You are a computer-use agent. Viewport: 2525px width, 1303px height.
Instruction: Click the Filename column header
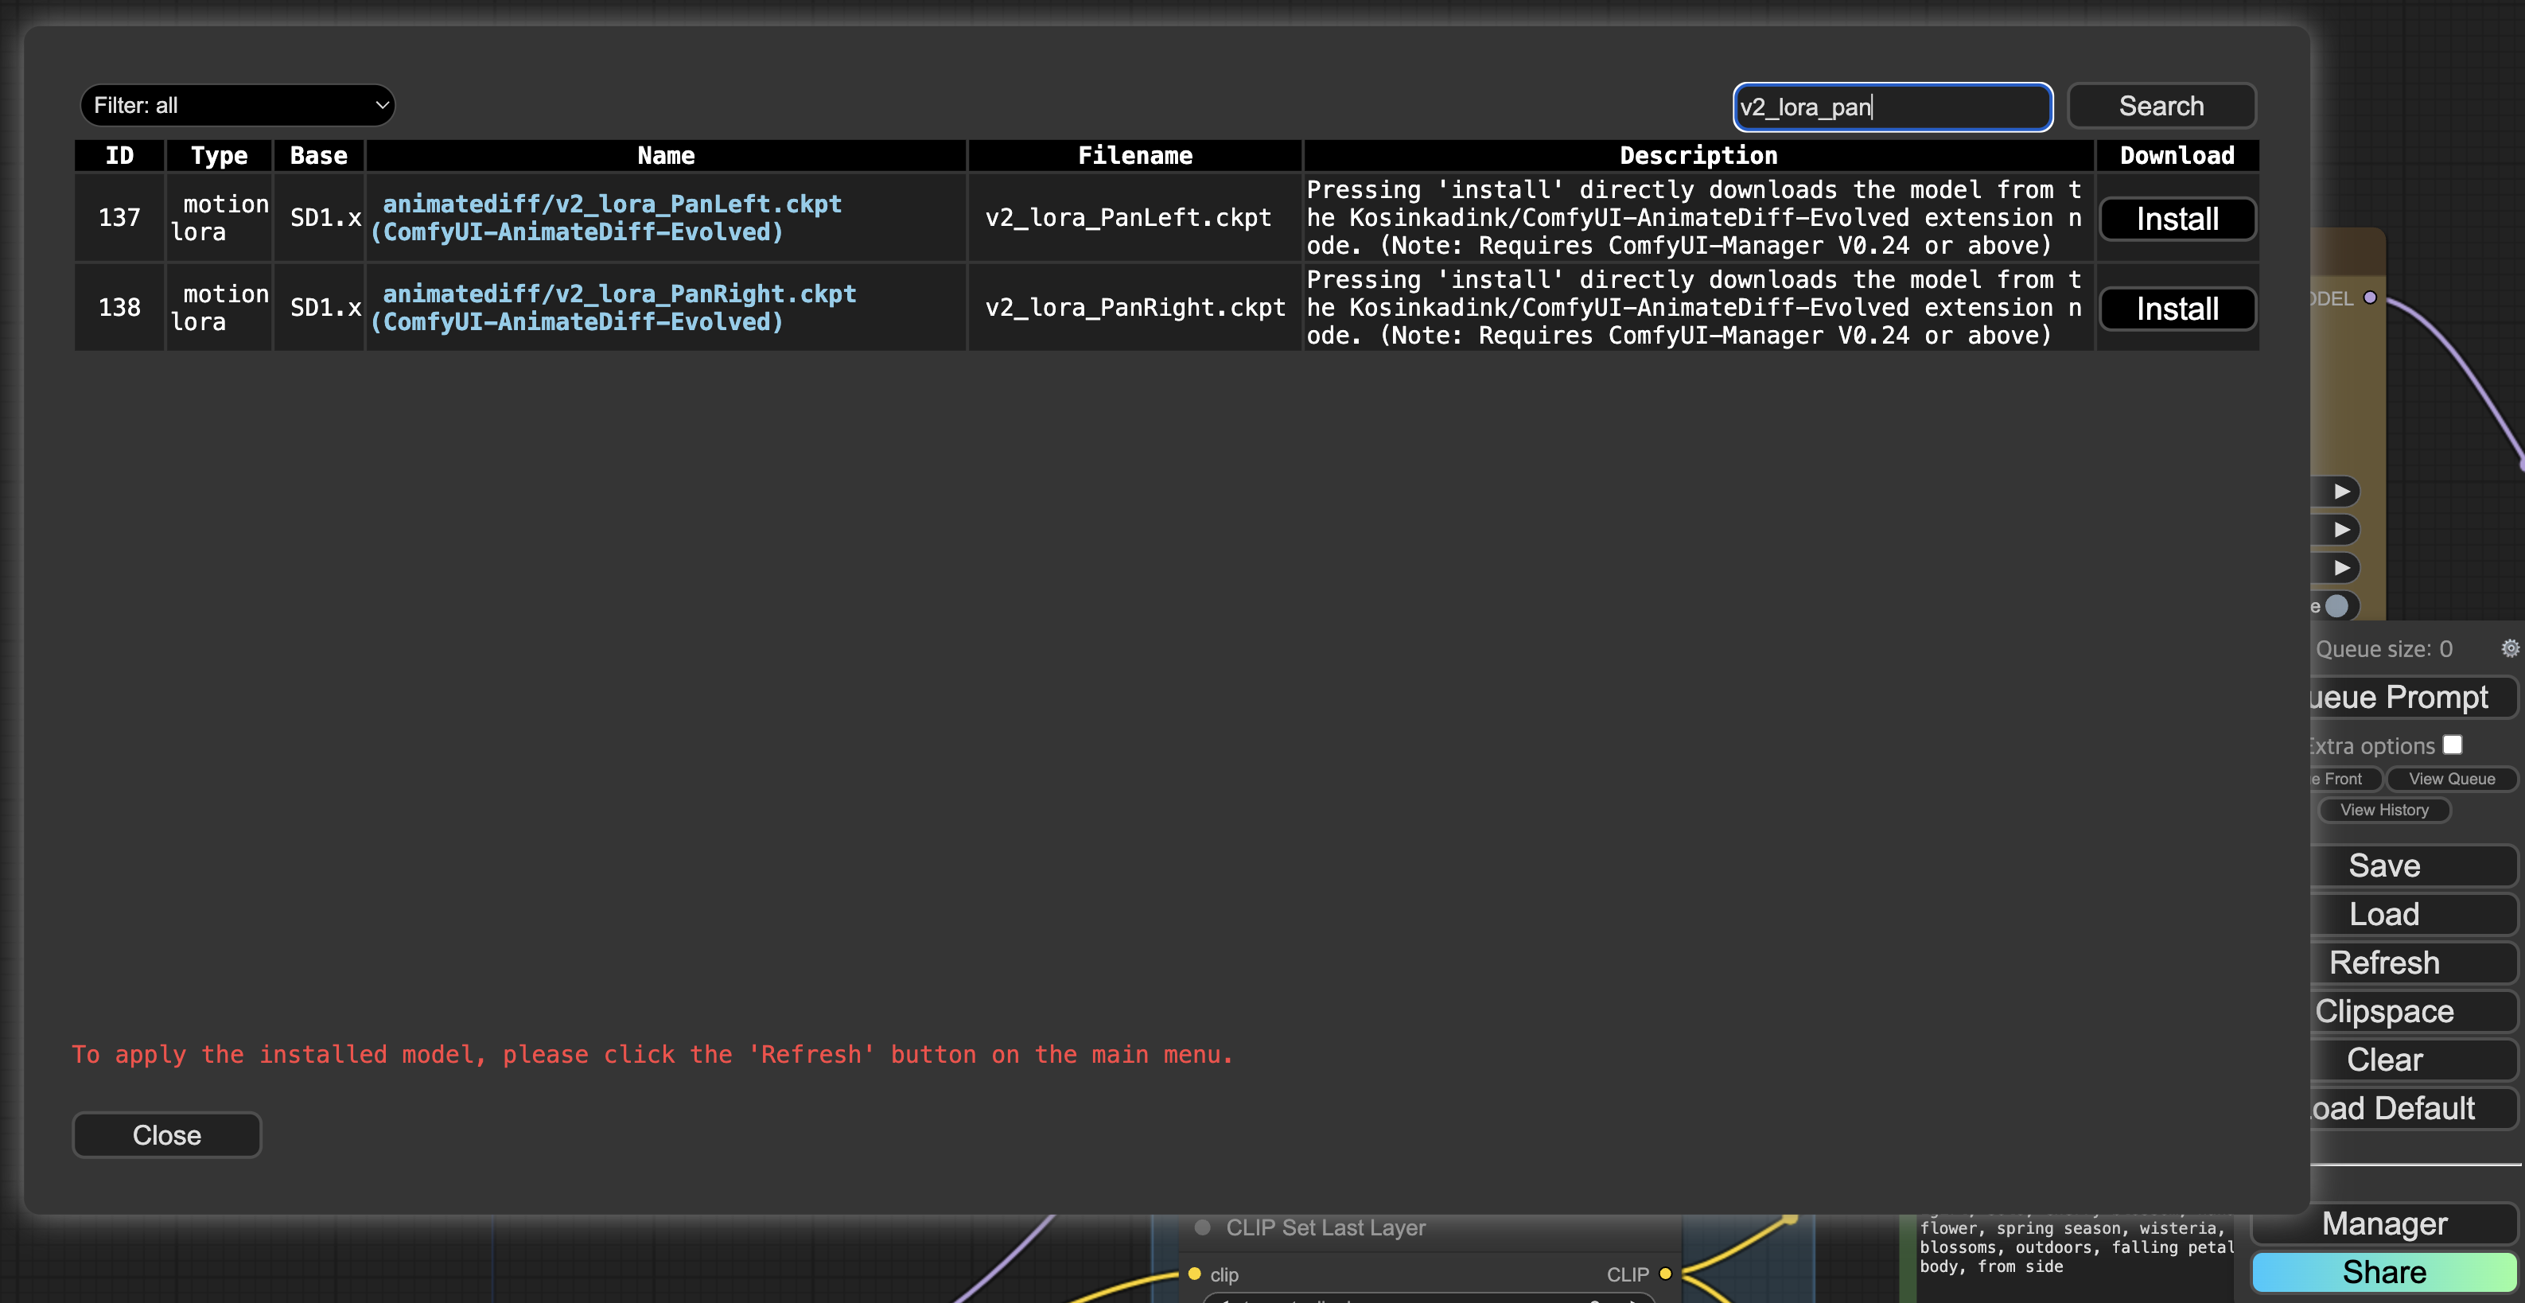click(1135, 156)
